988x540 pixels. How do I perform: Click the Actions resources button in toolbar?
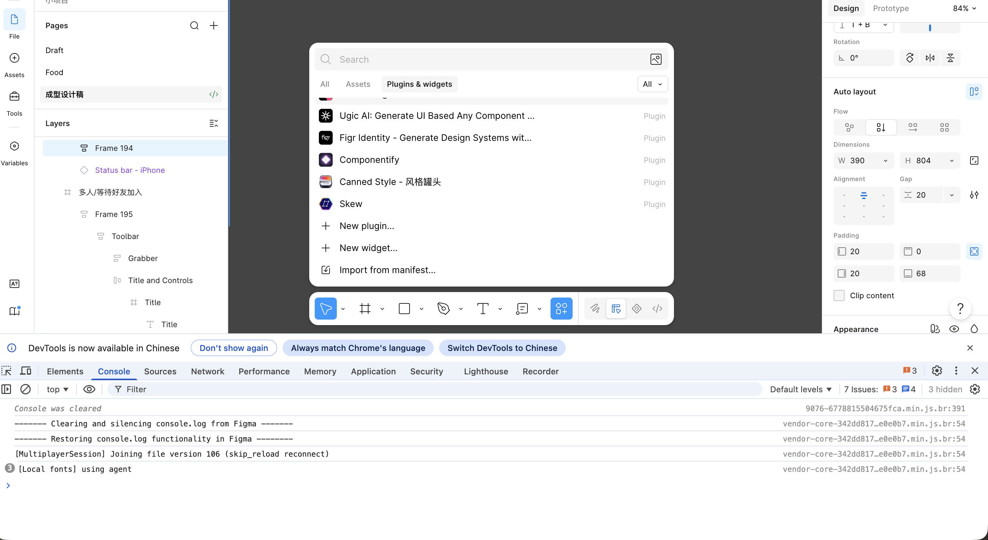click(x=562, y=309)
